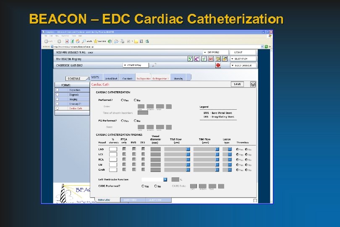Click the browser Mail icon

tap(116, 41)
